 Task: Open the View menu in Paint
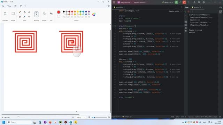9,6
